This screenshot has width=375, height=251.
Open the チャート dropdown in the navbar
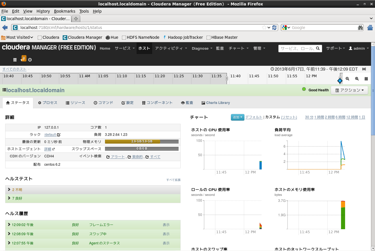[239, 48]
